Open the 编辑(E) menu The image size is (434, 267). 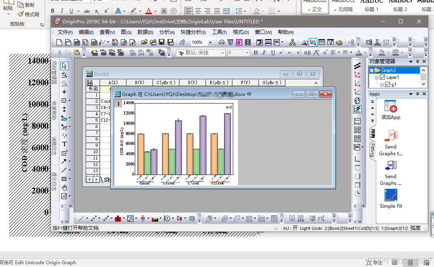[86, 32]
